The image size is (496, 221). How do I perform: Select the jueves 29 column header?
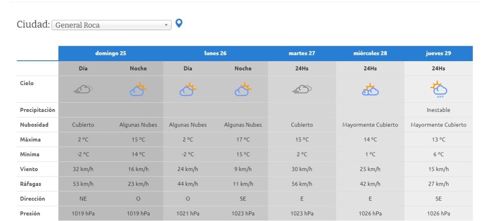438,53
